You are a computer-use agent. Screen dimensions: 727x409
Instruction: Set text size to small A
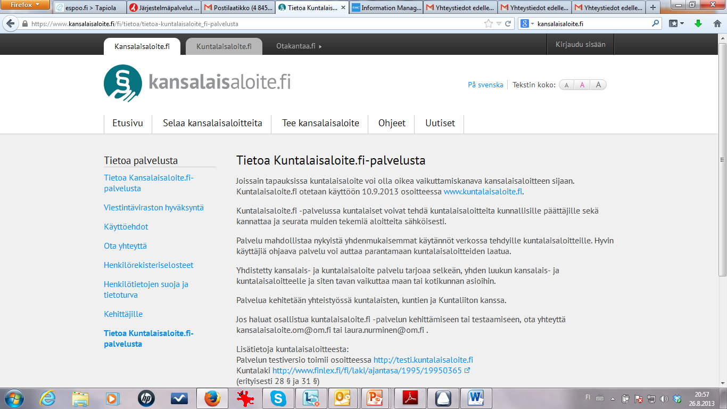tap(567, 85)
